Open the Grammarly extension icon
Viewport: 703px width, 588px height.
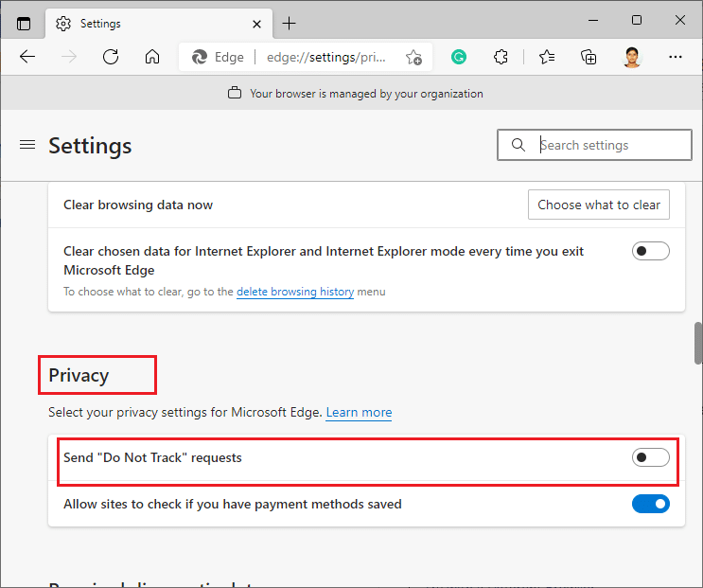click(x=459, y=57)
